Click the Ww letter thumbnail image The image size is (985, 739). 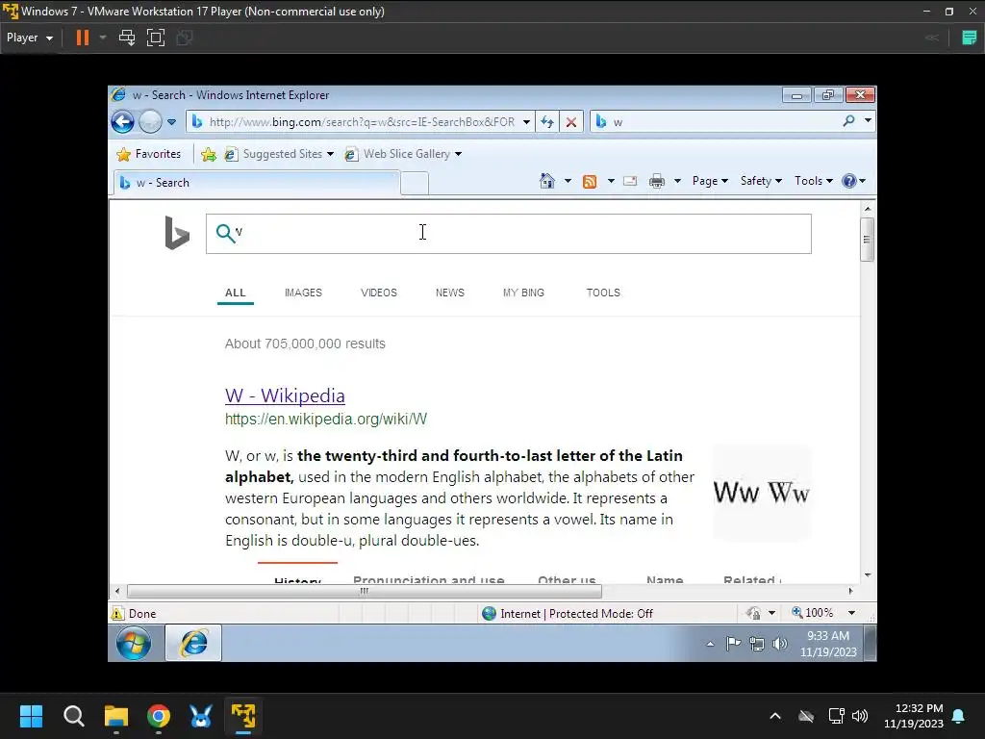[762, 493]
